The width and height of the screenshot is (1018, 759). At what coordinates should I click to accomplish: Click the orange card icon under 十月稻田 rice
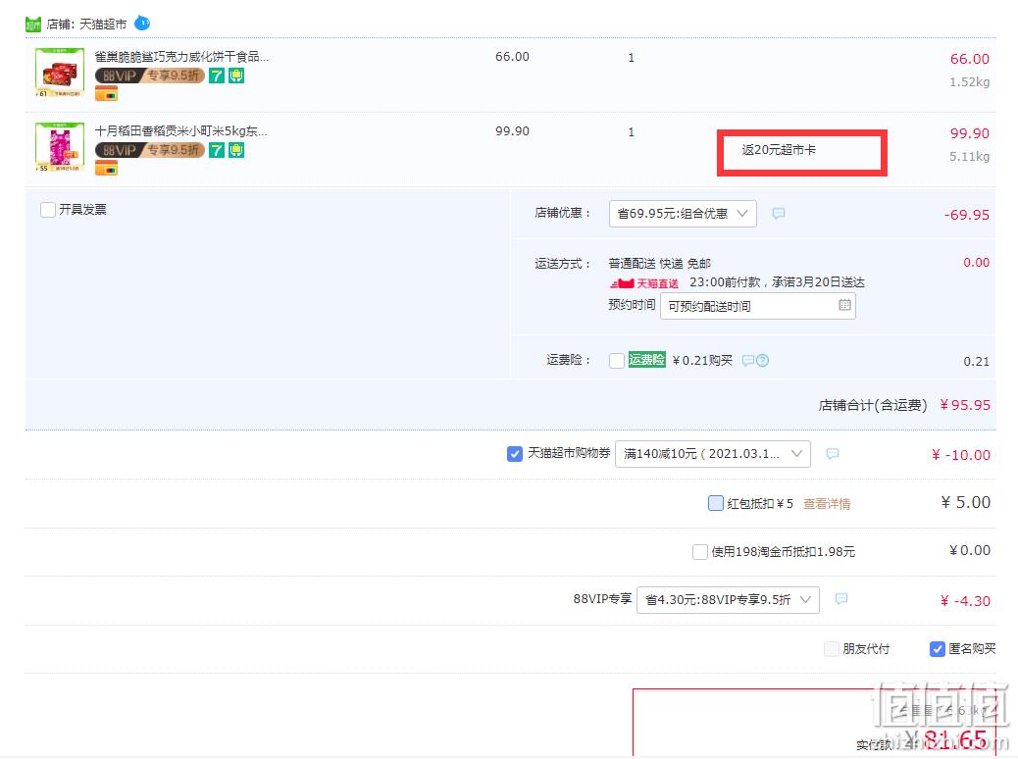107,169
